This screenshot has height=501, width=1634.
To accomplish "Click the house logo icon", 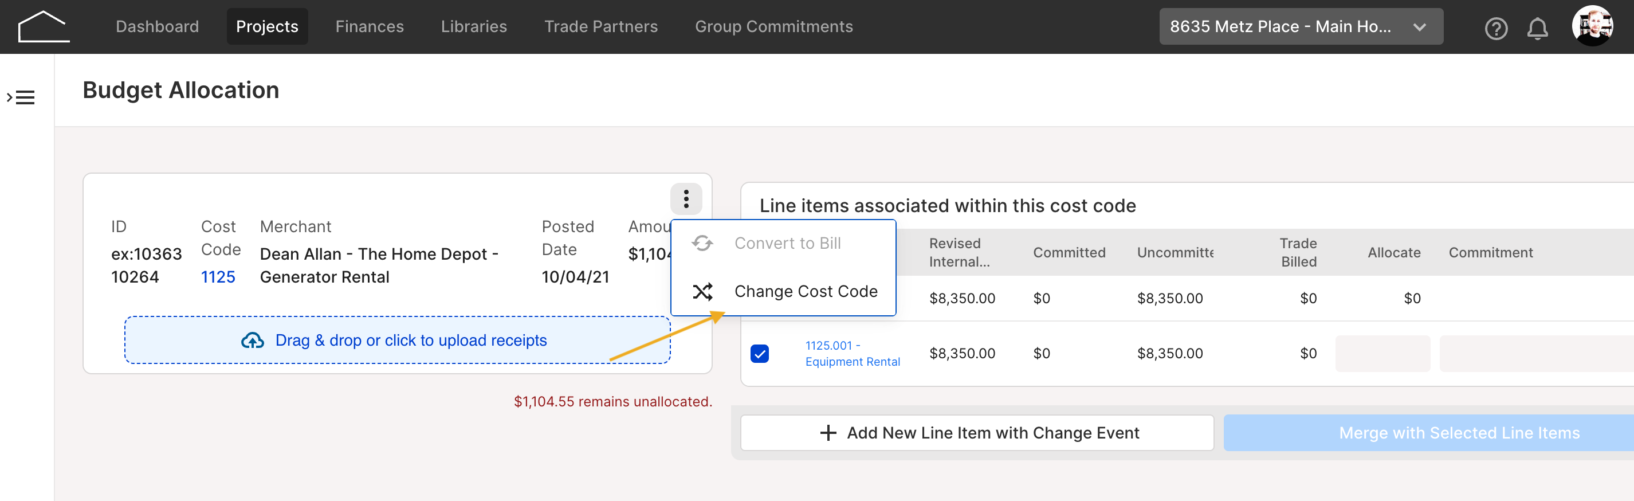I will [44, 27].
